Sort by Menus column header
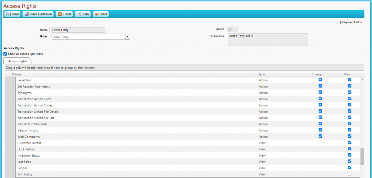Viewport: 372px width, 178px height. pyautogui.click(x=16, y=74)
